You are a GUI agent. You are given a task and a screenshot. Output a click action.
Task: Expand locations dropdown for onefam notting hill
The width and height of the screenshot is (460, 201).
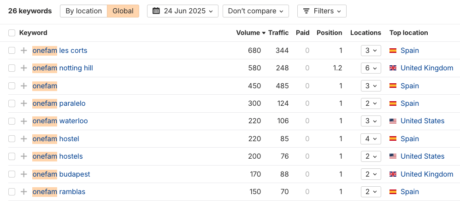tap(371, 68)
